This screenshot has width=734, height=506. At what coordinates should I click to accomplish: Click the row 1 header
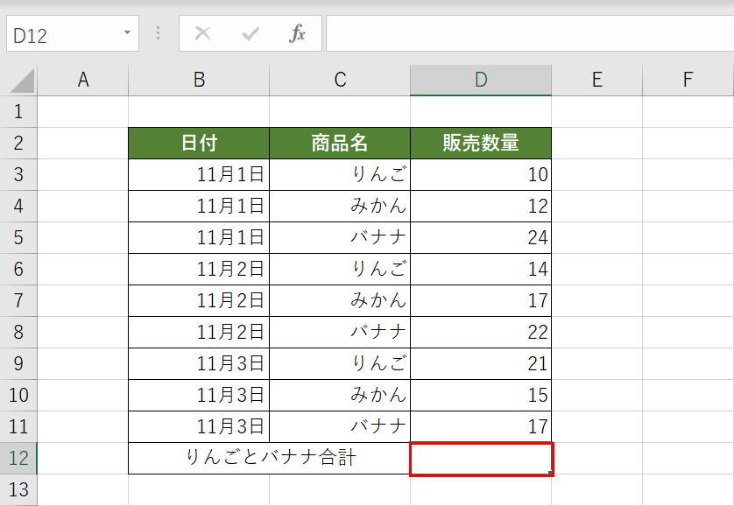point(18,111)
